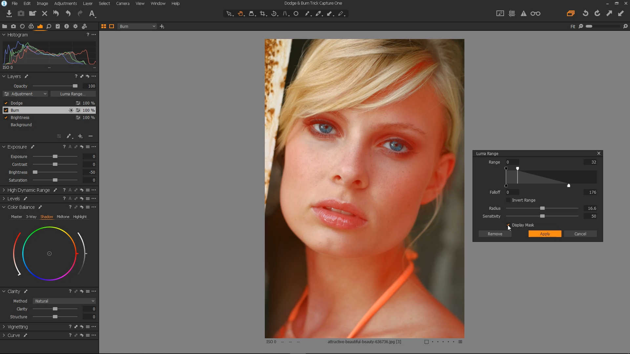Image resolution: width=630 pixels, height=354 pixels.
Task: Select the Keystone tool
Action: pos(285,14)
